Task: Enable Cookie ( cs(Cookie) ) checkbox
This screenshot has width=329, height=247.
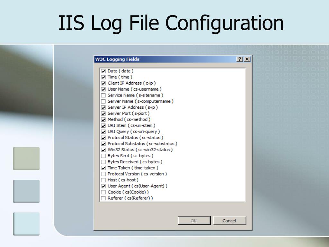Action: point(103,192)
